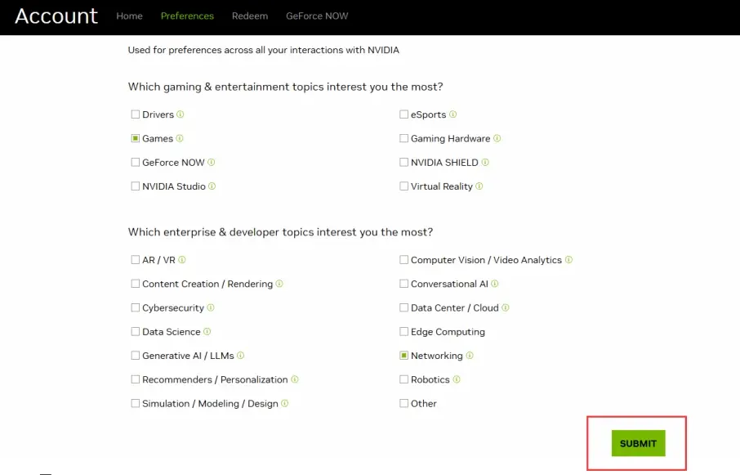Viewport: 740px width, 475px height.
Task: Open the Preferences tab
Action: 187,16
